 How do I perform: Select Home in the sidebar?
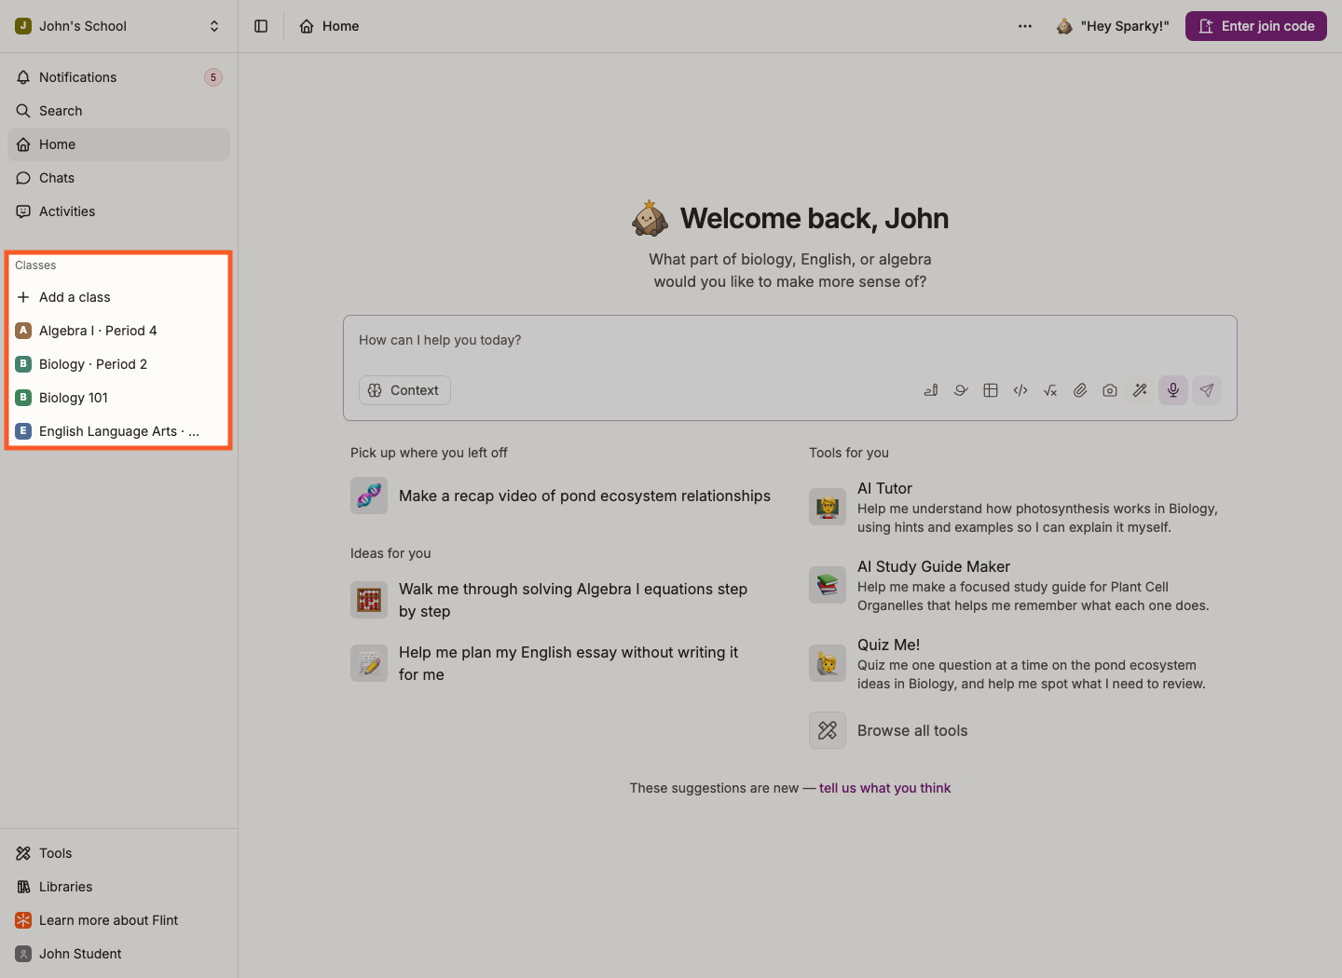click(x=118, y=144)
